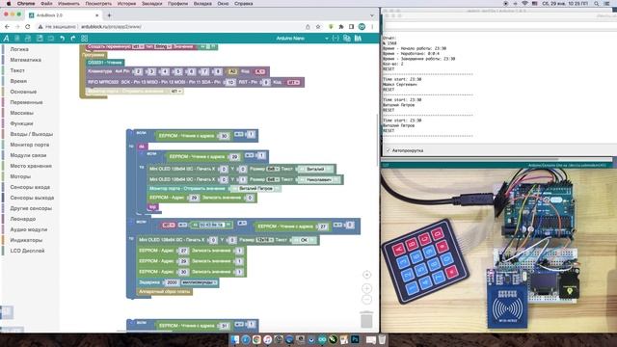Open the Окно menu
Screen dimensions: 617x347
click(x=223, y=4)
